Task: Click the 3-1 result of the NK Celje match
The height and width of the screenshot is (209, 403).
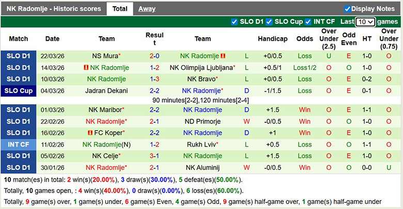Action: tap(154, 156)
